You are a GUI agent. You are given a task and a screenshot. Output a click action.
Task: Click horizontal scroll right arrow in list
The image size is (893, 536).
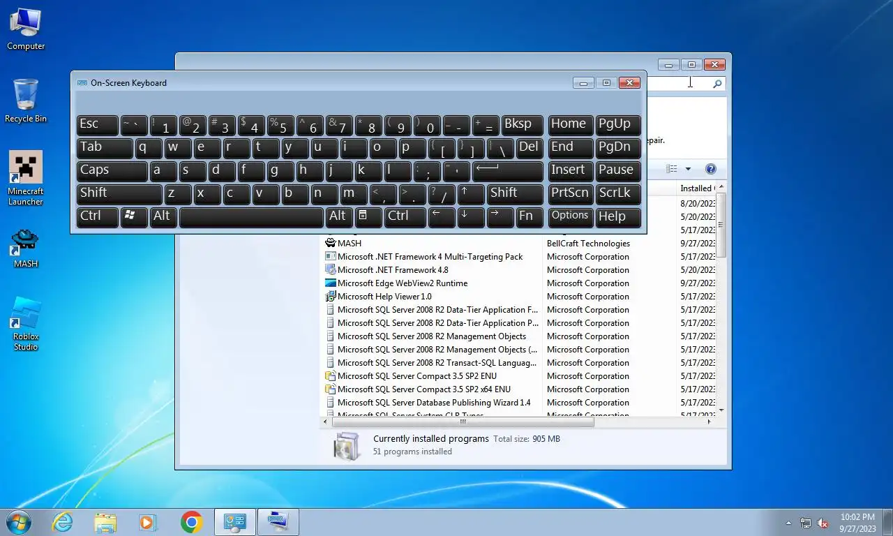tap(710, 422)
